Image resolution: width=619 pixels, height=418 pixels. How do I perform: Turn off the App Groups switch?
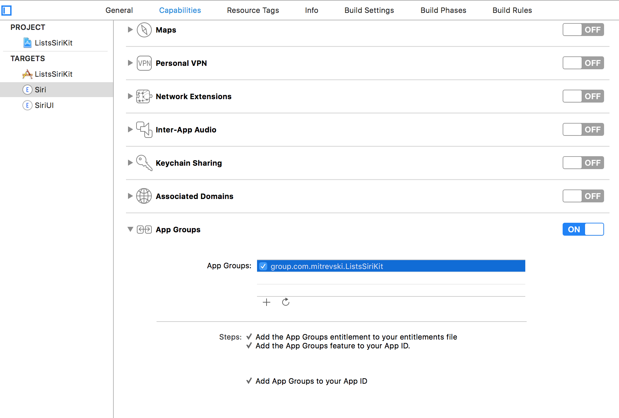coord(583,230)
